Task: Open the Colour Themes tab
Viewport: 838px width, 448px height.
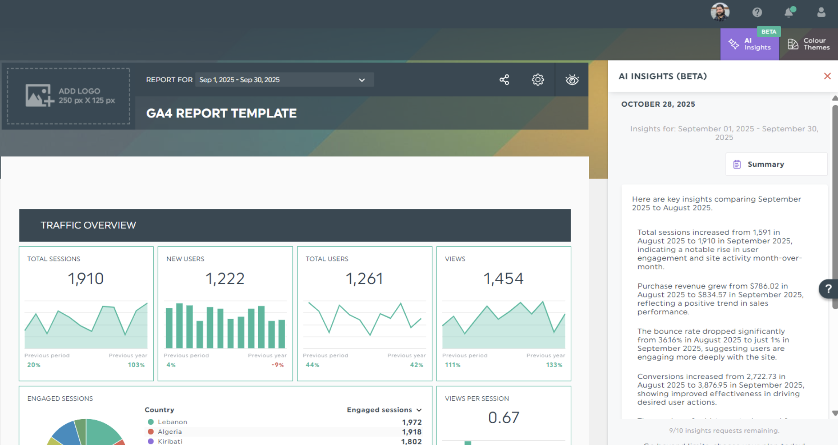Action: click(x=808, y=44)
